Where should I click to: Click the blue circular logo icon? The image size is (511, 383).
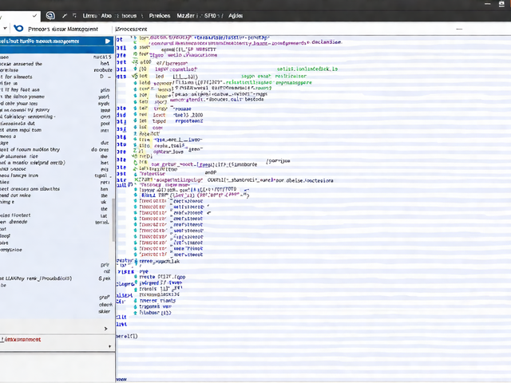[18, 29]
